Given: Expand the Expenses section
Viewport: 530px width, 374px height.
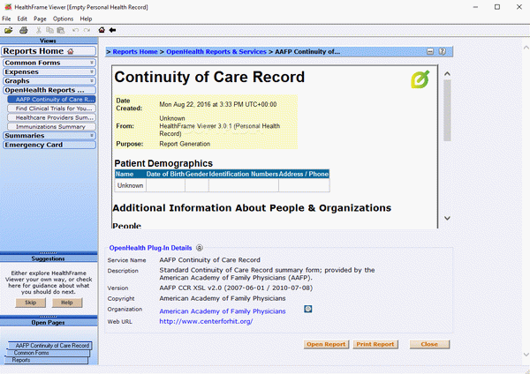Looking at the screenshot, I should point(49,72).
